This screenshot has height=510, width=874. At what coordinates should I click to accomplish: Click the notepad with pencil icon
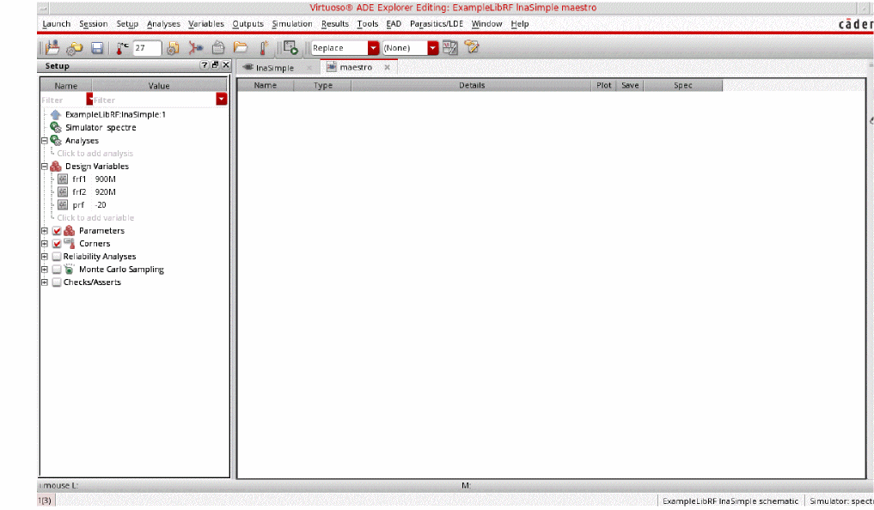pyautogui.click(x=472, y=48)
